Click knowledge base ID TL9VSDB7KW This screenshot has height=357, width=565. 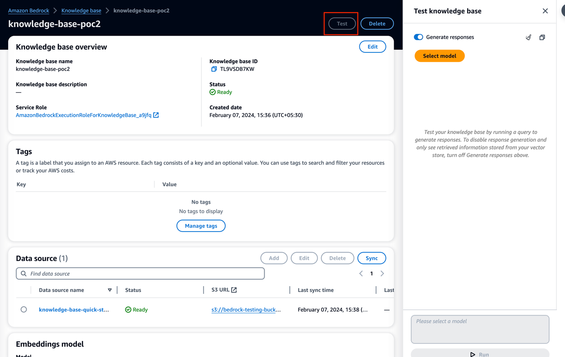tap(237, 69)
